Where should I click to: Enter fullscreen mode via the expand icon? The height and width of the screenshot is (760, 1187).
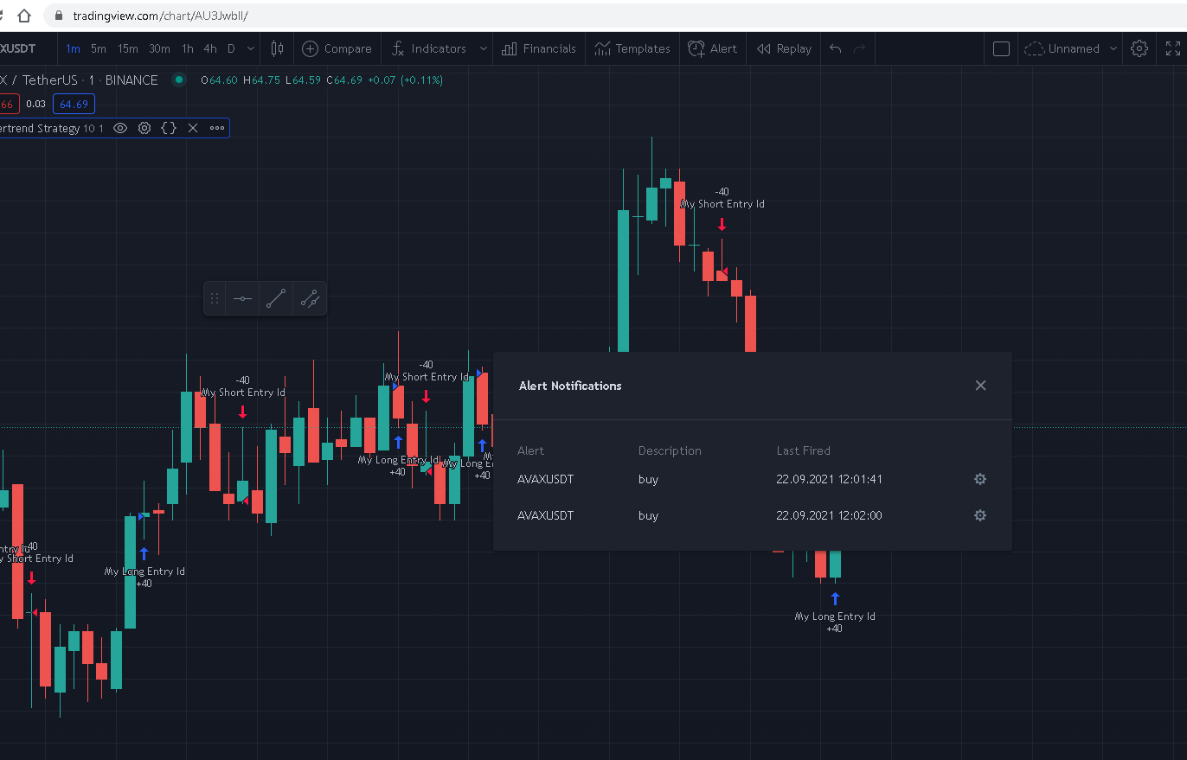(x=1172, y=48)
